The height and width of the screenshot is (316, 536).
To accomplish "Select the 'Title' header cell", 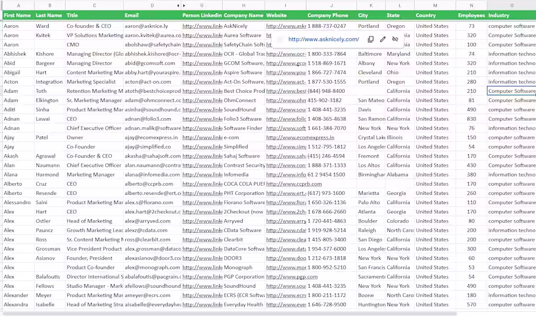I will [x=95, y=16].
